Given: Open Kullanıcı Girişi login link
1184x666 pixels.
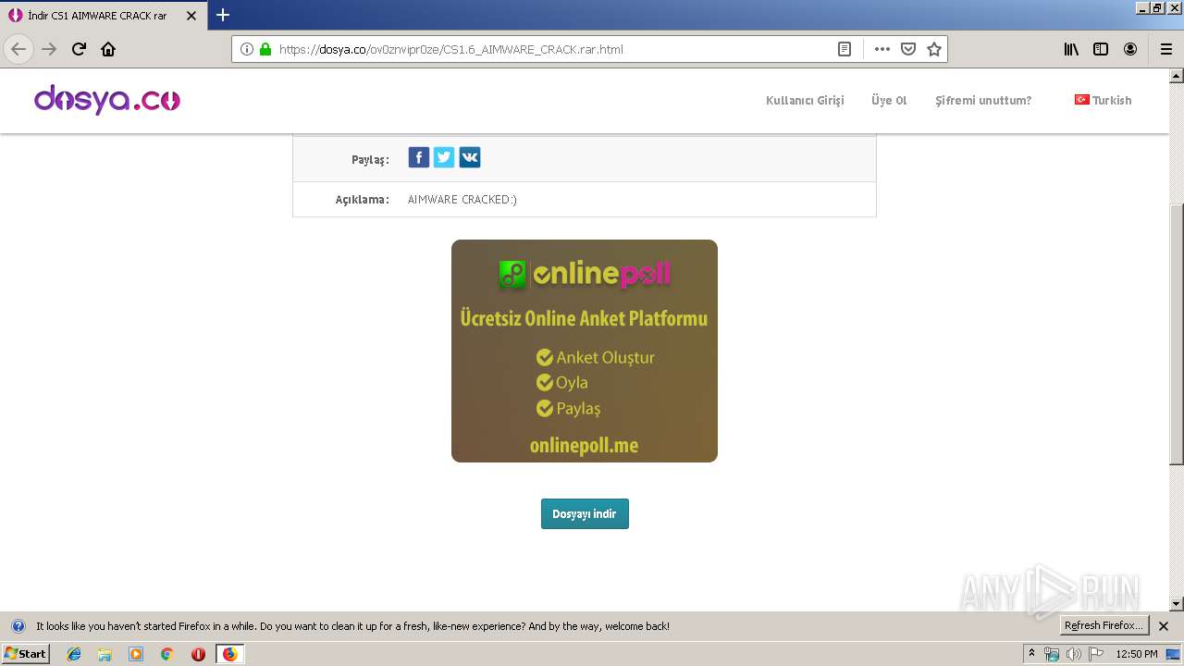Looking at the screenshot, I should 805,100.
